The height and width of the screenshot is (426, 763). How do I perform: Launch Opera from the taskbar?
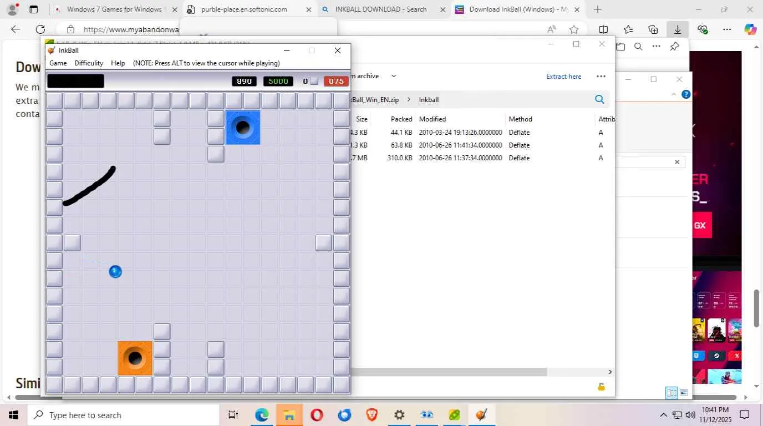[317, 415]
